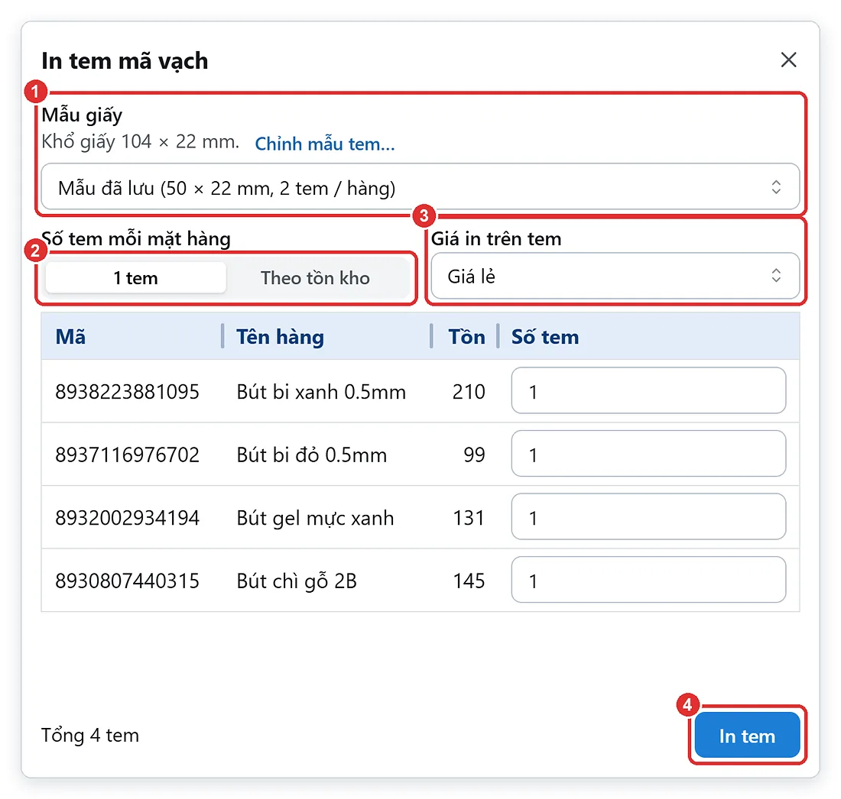Focus Số tem field for Bút bi xanh 0.5mm
Screen dimensions: 841x799
(648, 390)
